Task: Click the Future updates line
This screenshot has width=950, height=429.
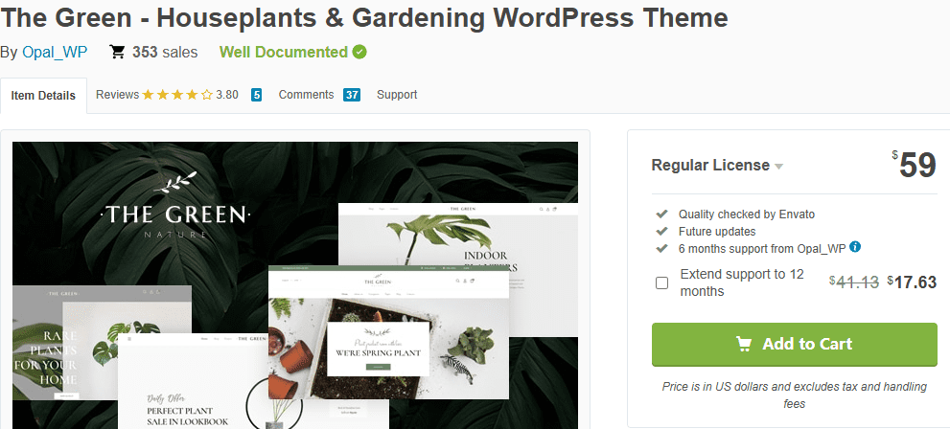Action: [717, 231]
